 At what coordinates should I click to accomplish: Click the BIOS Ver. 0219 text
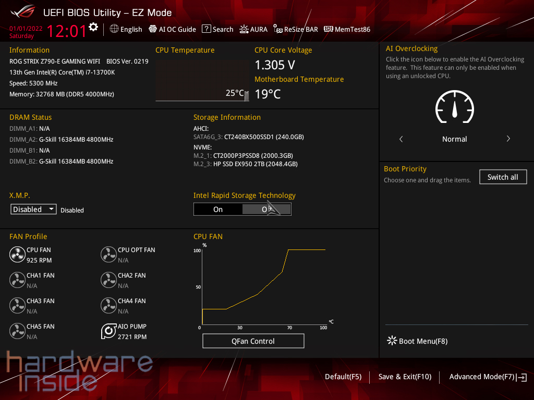pyautogui.click(x=127, y=61)
